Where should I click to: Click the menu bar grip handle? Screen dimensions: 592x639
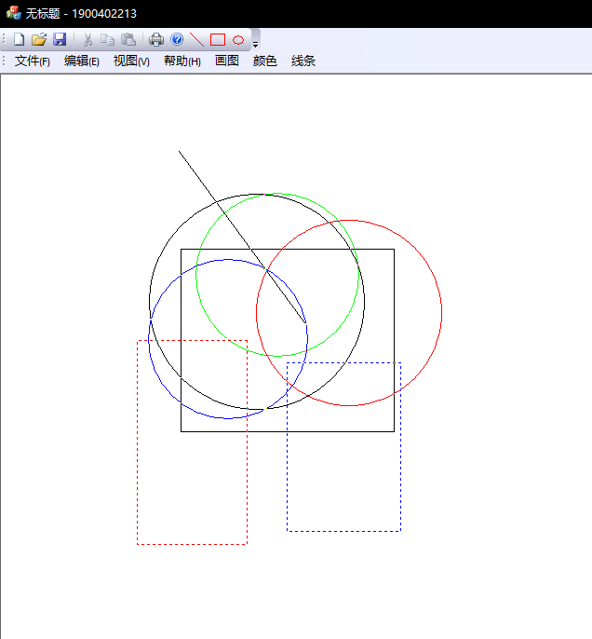(4, 61)
